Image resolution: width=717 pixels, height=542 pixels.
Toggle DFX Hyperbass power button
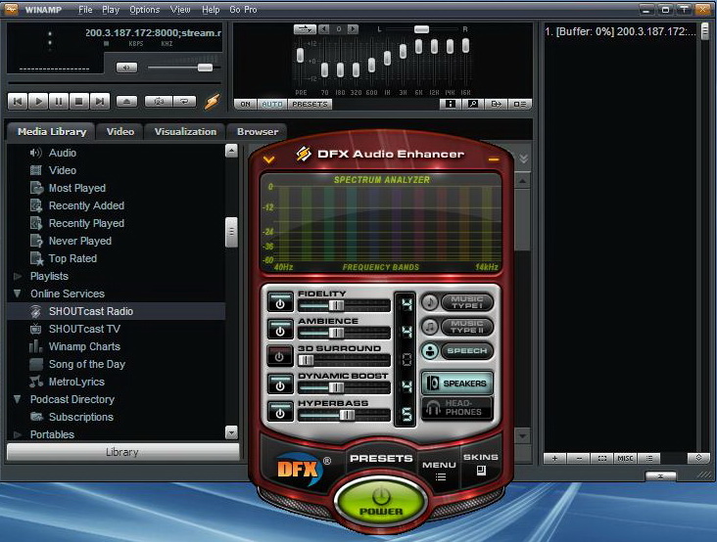pos(280,412)
